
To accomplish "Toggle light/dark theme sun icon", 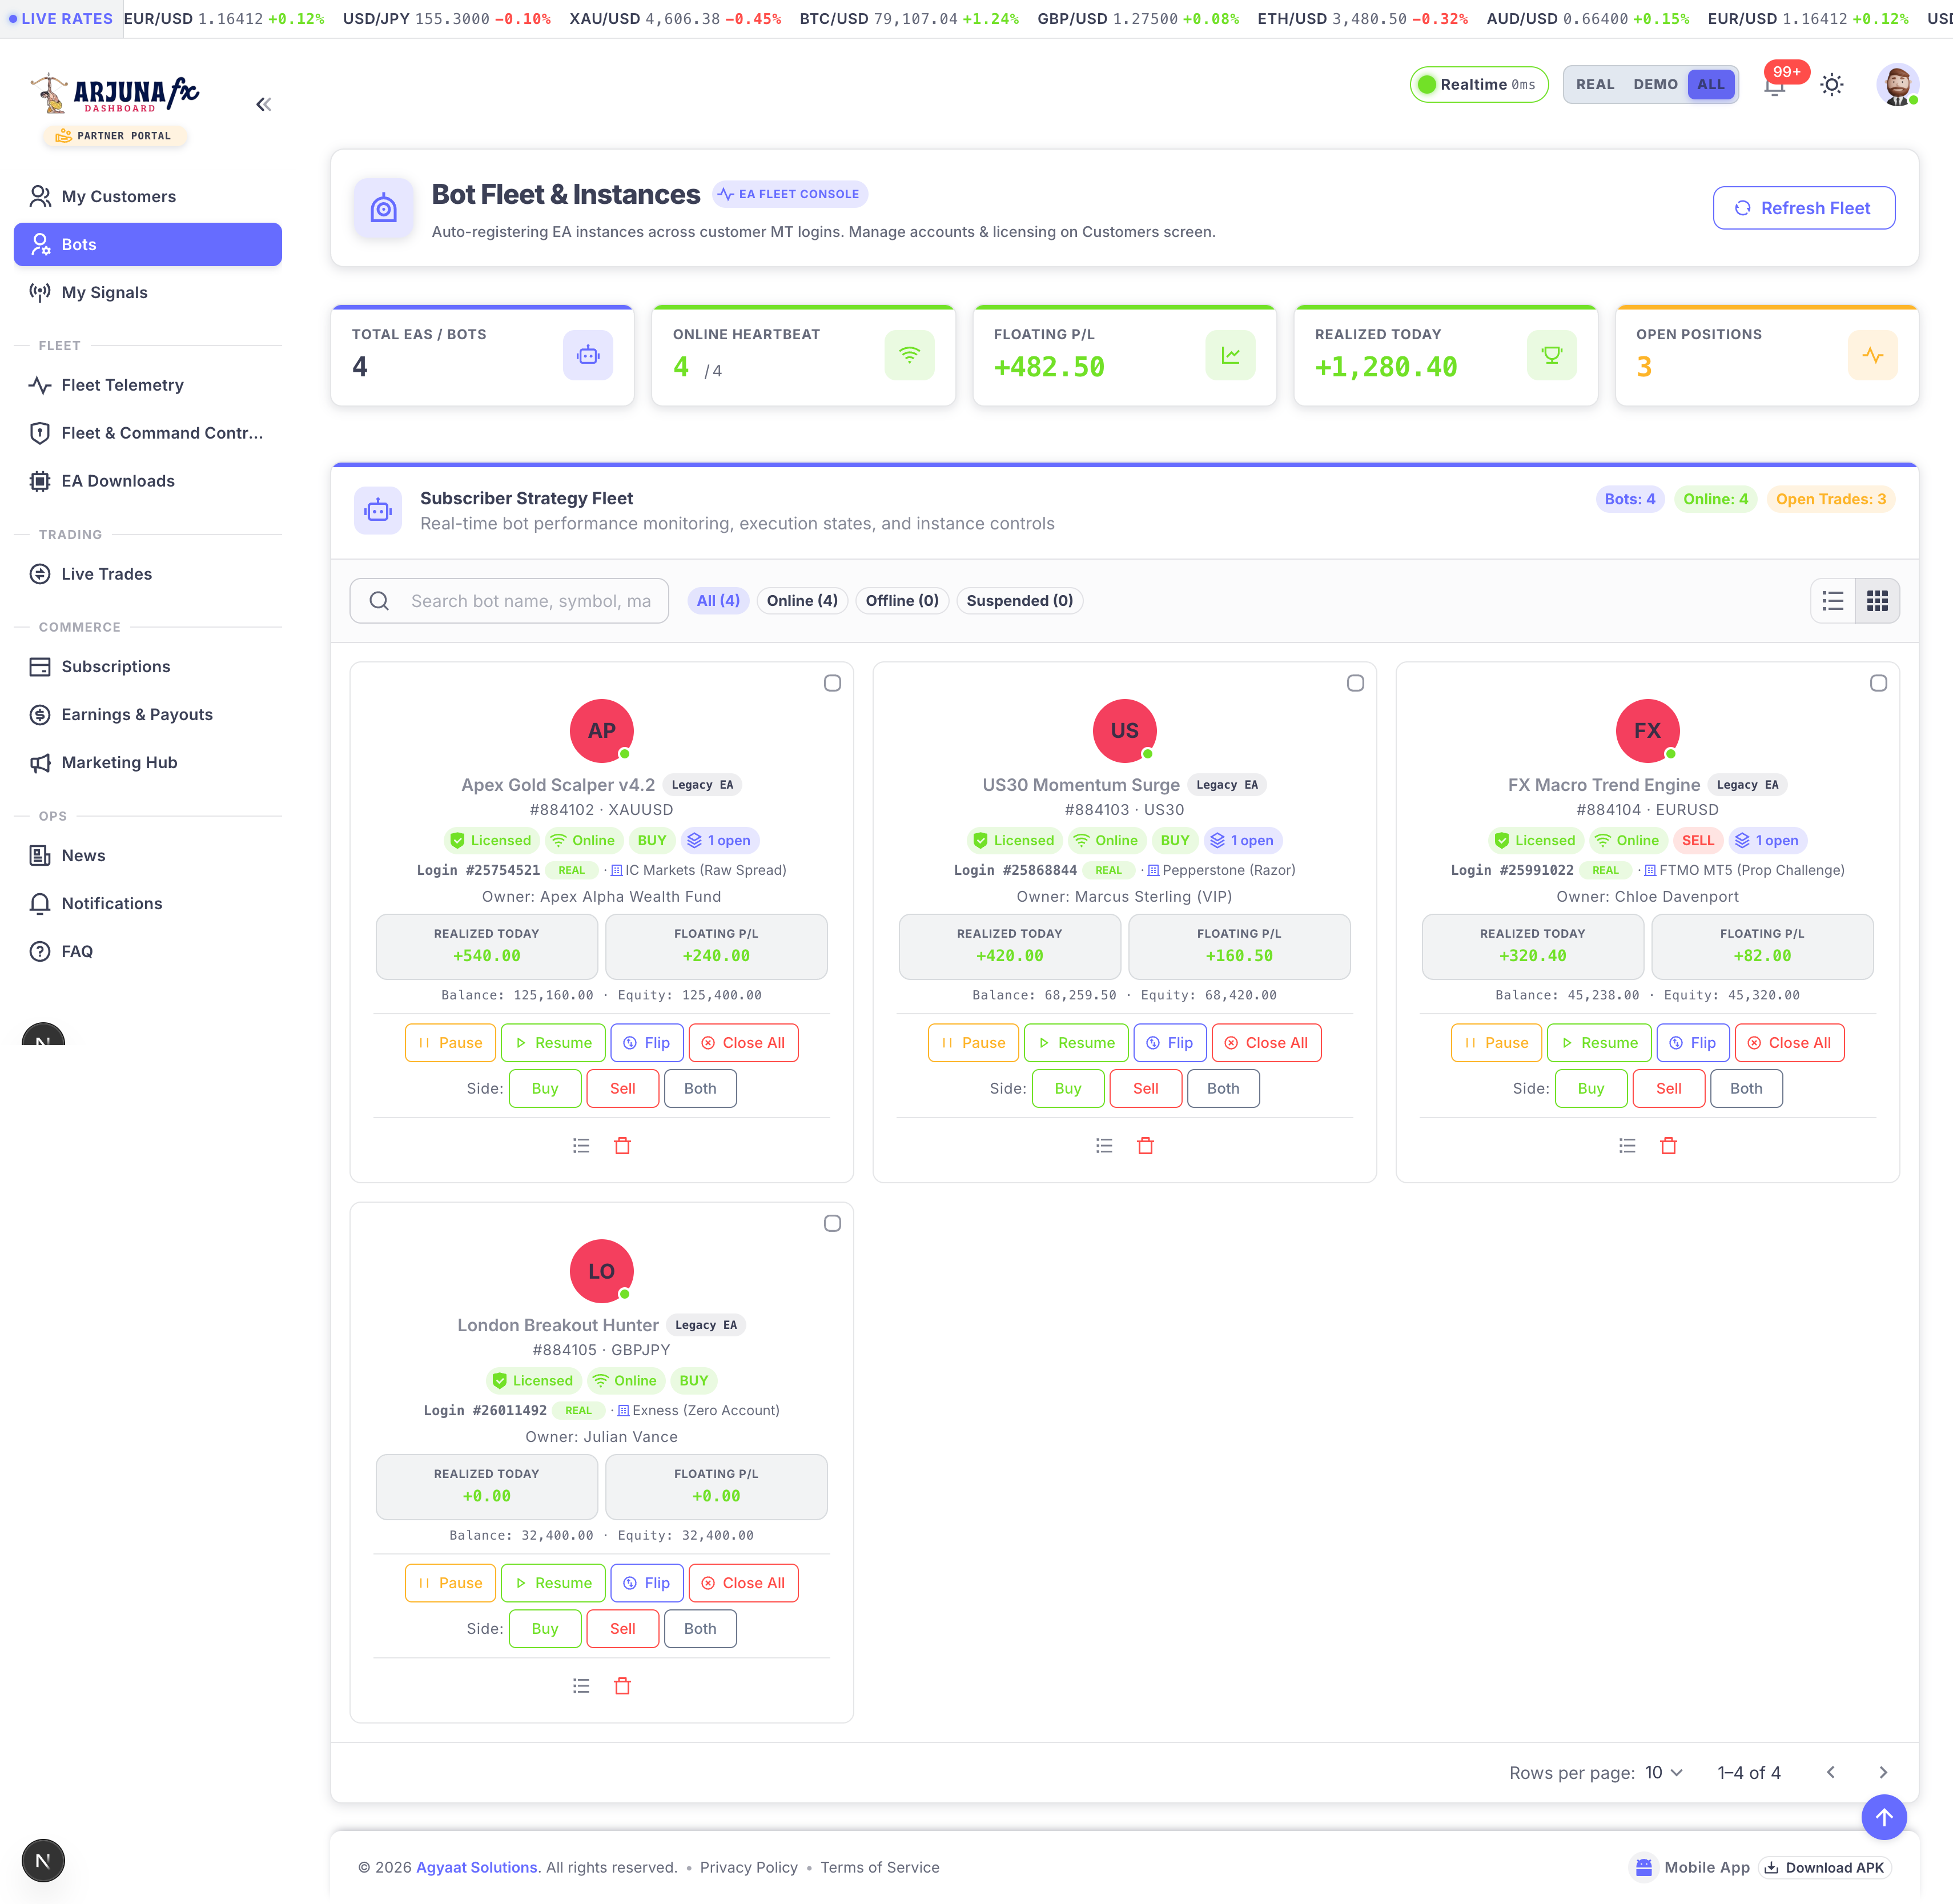I will (x=1832, y=85).
